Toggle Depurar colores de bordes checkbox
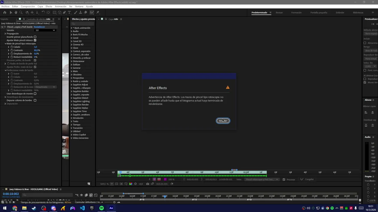The height and width of the screenshot is (212, 378). pos(35,100)
